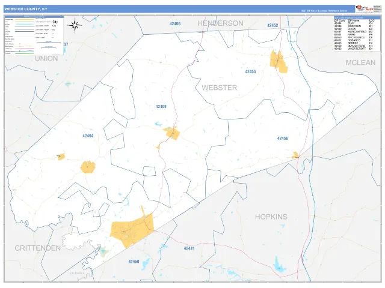Select ZIP code label 42404
The height and width of the screenshot is (288, 385).
click(x=88, y=136)
